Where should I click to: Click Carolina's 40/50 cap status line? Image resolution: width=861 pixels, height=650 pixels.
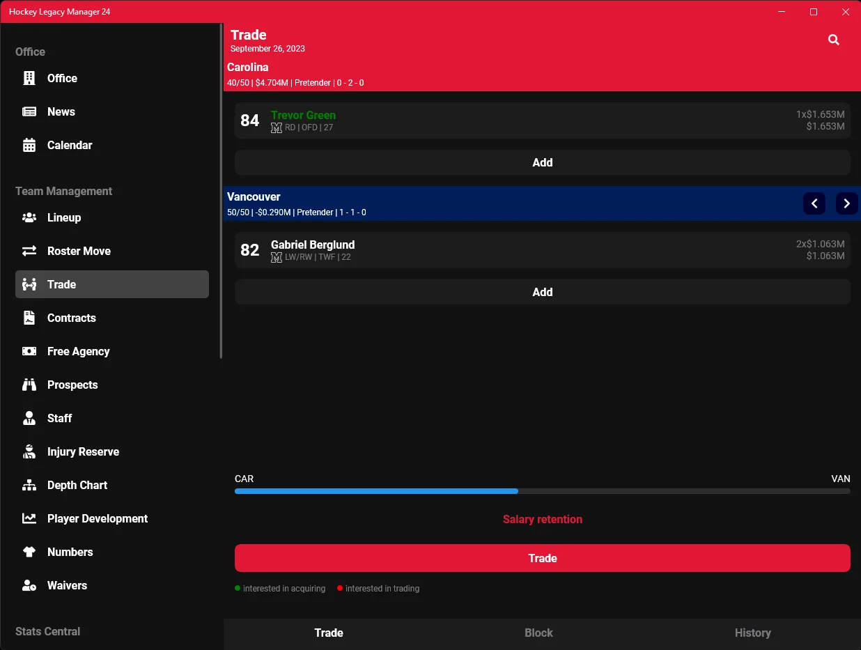[295, 83]
